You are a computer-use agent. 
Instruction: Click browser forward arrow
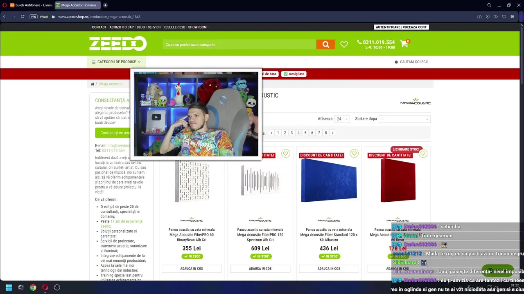click(x=14, y=17)
